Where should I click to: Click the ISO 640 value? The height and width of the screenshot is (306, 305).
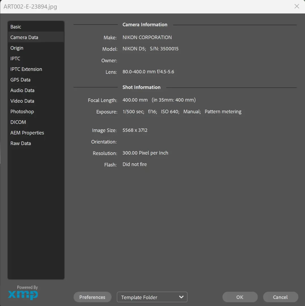pos(170,111)
